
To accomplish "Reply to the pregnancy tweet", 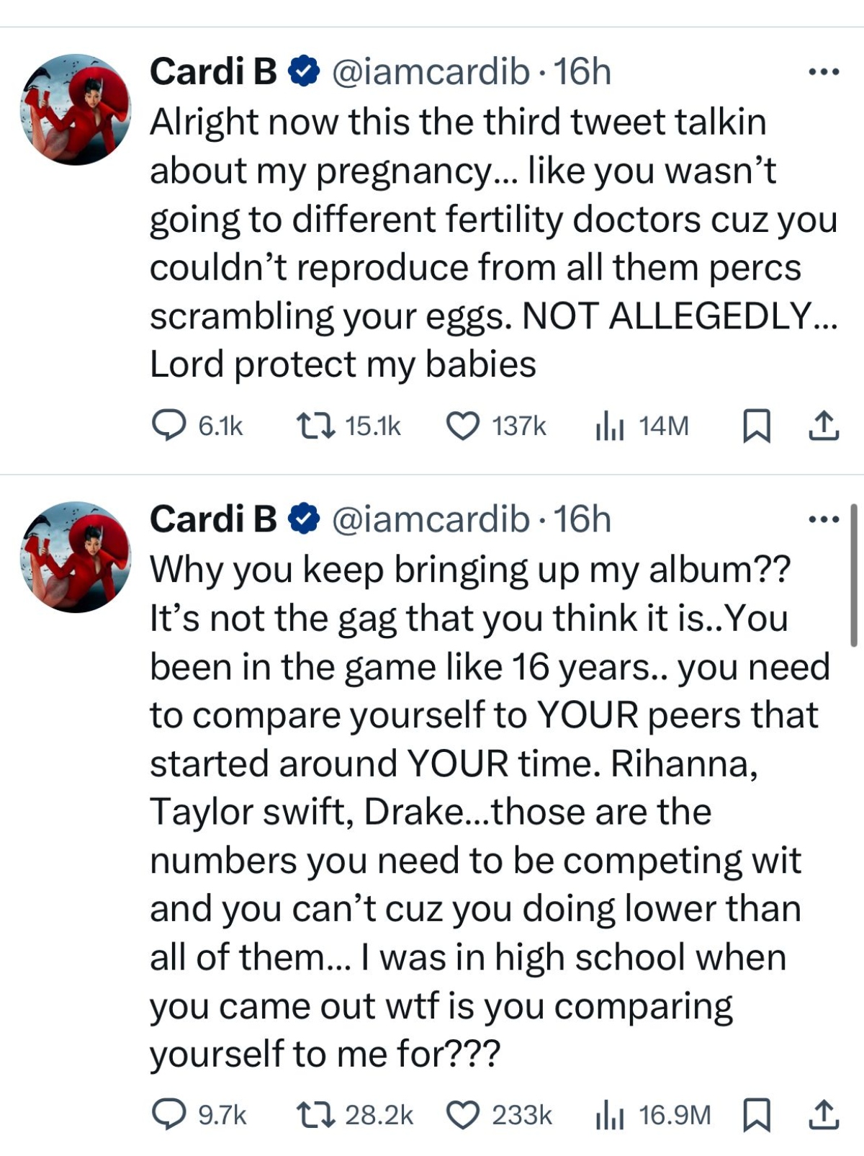I will (171, 426).
